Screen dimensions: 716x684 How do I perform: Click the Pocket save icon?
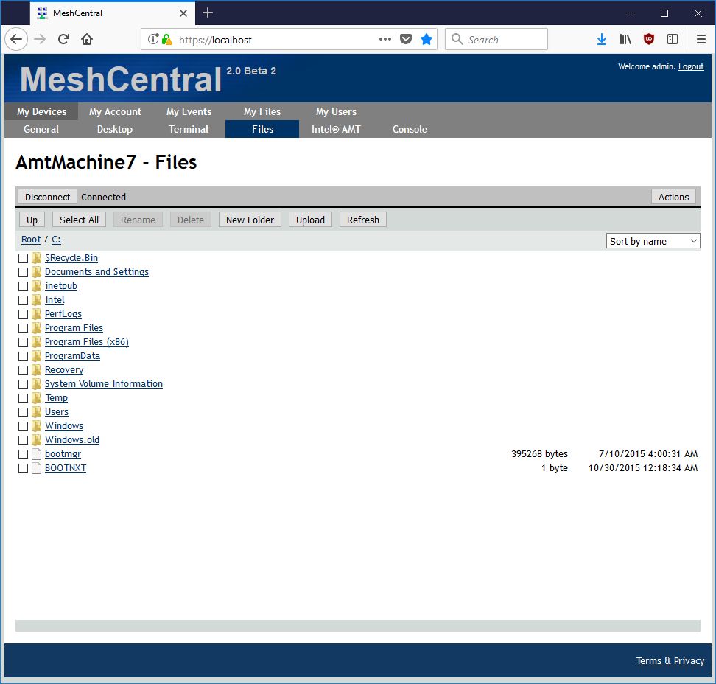[406, 40]
